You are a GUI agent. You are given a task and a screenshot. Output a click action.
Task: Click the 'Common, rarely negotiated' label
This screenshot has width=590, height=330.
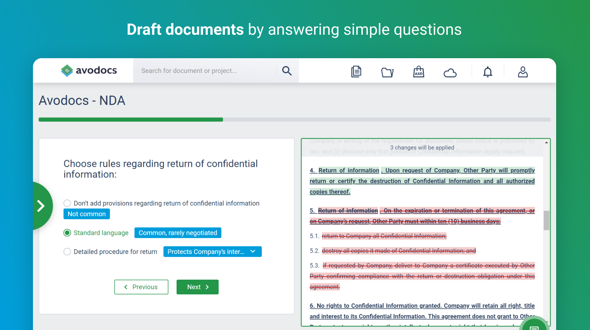[177, 233]
